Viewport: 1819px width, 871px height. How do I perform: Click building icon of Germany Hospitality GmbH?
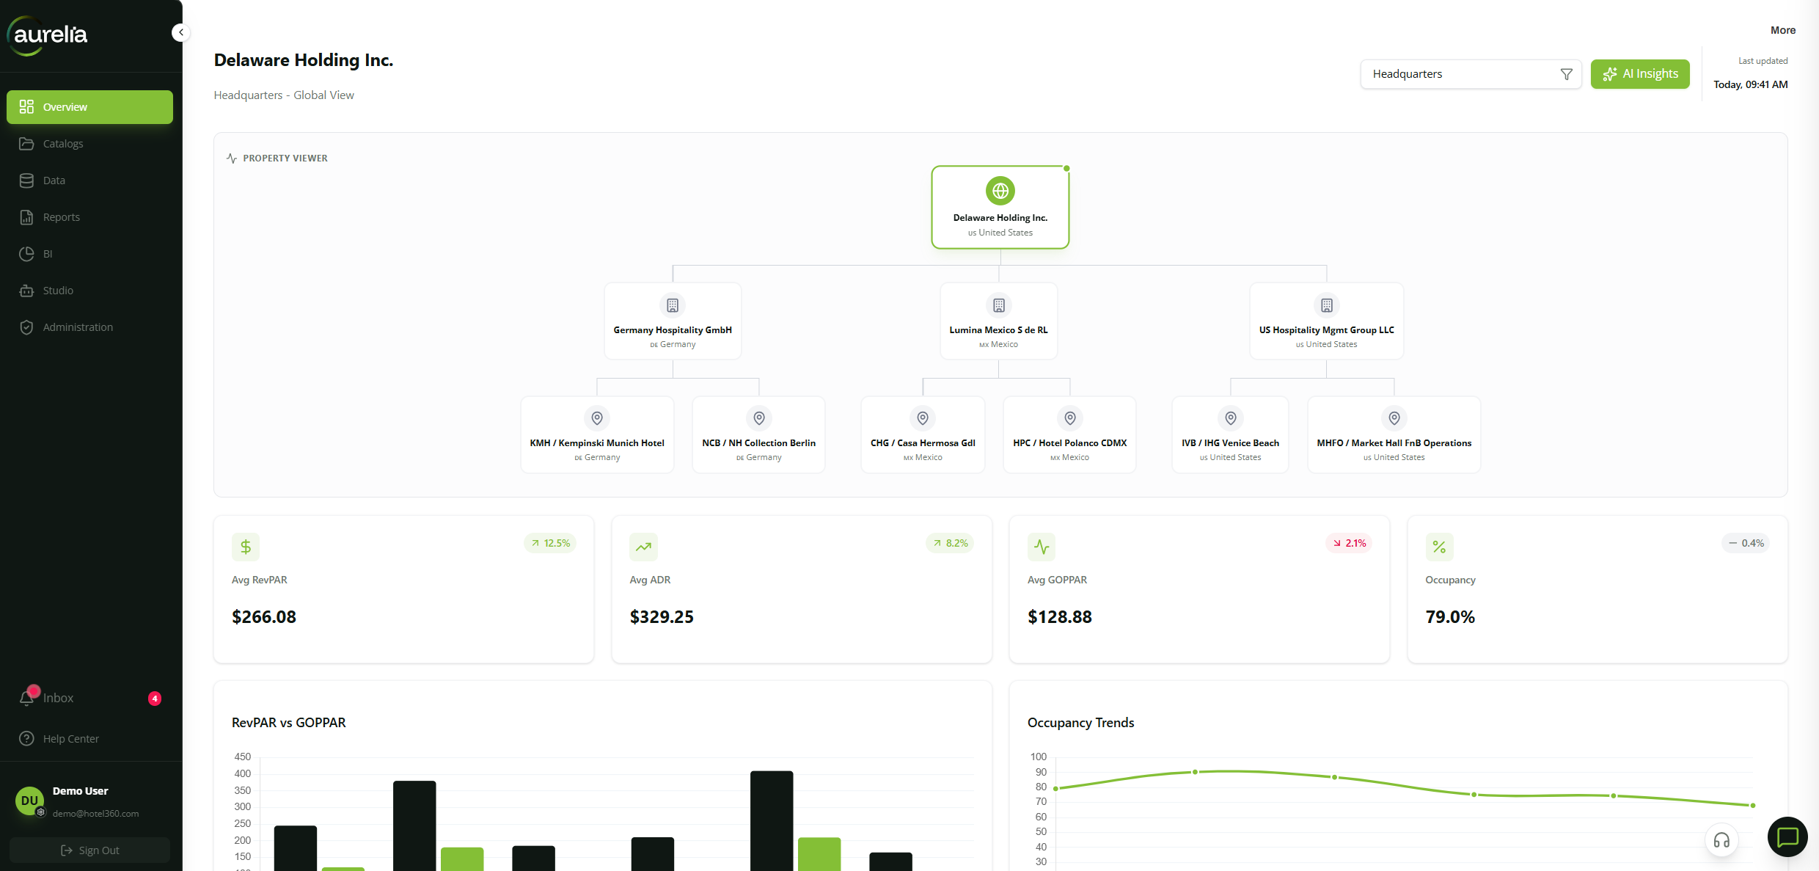point(673,305)
